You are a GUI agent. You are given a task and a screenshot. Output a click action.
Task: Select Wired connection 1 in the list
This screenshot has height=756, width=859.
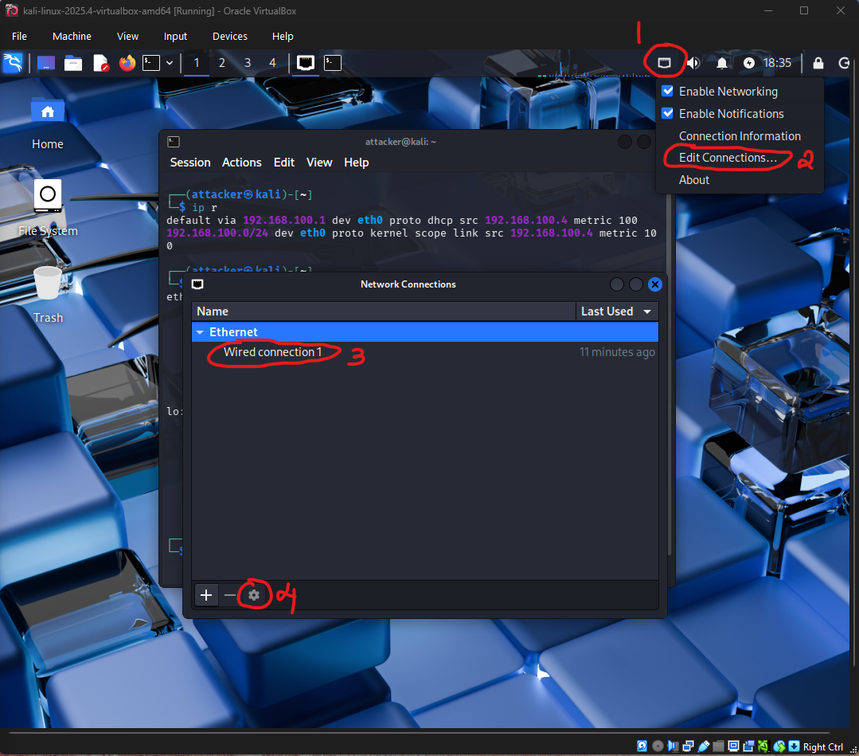pyautogui.click(x=273, y=351)
